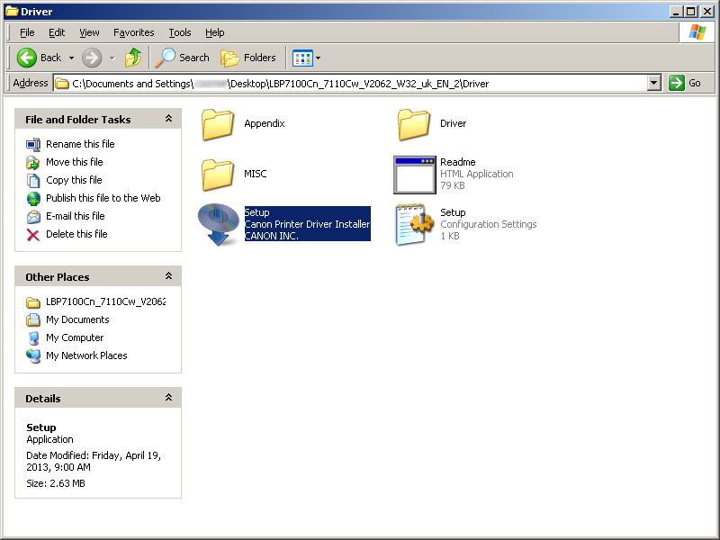Click the Up folder toolbar icon
The height and width of the screenshot is (540, 720).
point(133,58)
